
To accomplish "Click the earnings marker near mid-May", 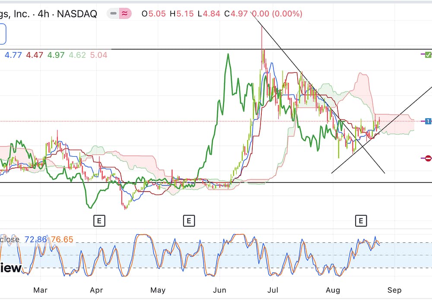I will (x=188, y=221).
